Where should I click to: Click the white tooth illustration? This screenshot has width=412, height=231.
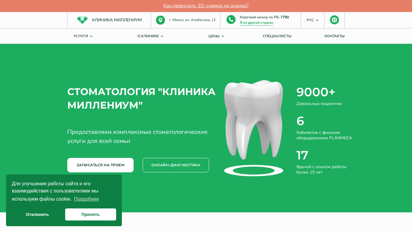[254, 119]
